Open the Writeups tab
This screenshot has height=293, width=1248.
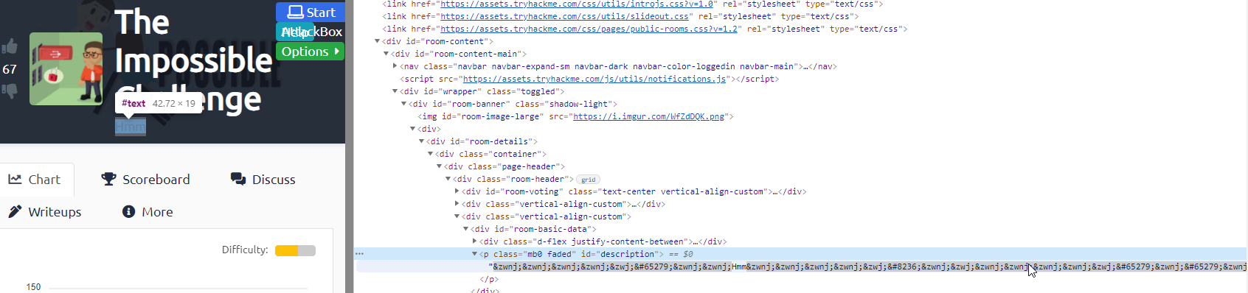coord(45,212)
